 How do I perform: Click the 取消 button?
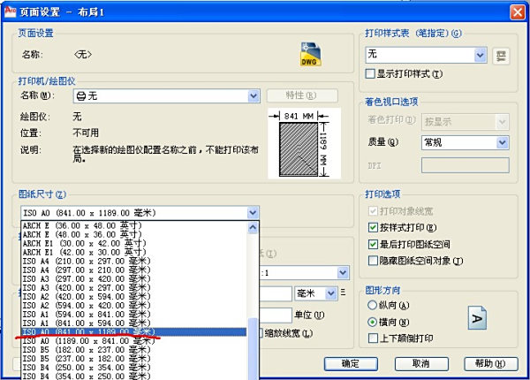tap(421, 364)
